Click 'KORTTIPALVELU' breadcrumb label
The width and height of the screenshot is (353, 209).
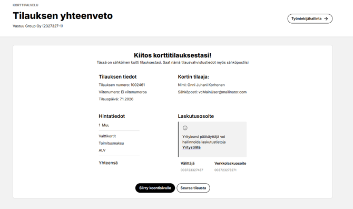[25, 5]
